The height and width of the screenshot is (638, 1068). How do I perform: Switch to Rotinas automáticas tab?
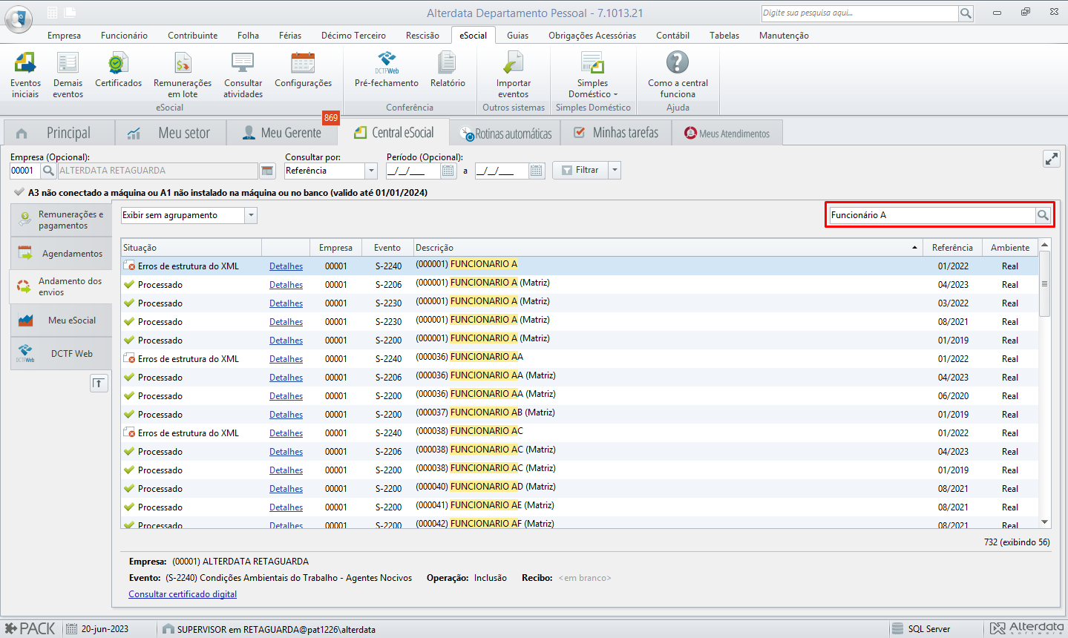(x=505, y=134)
